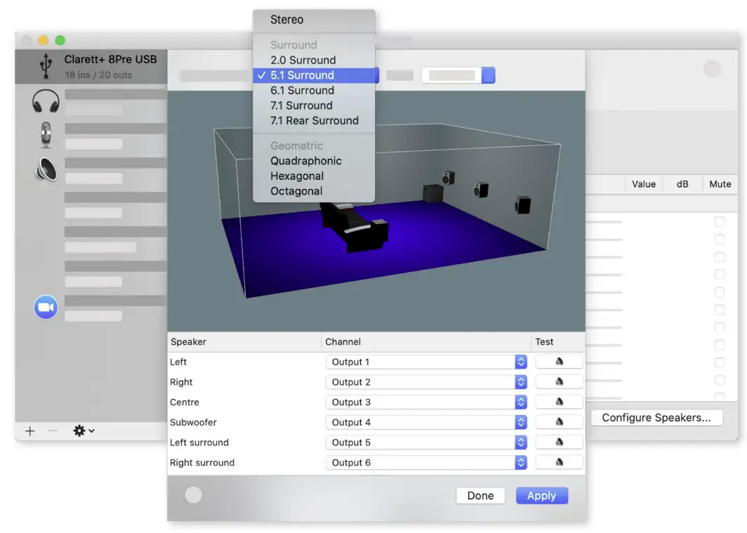The image size is (747, 533).
Task: Click the round help button in main window
Action: point(712,69)
